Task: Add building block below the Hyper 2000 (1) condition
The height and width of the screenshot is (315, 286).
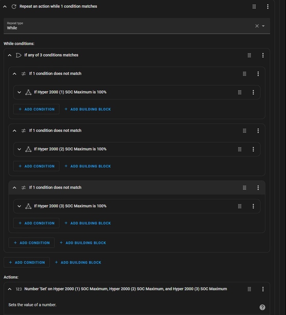Action: tap(88, 109)
